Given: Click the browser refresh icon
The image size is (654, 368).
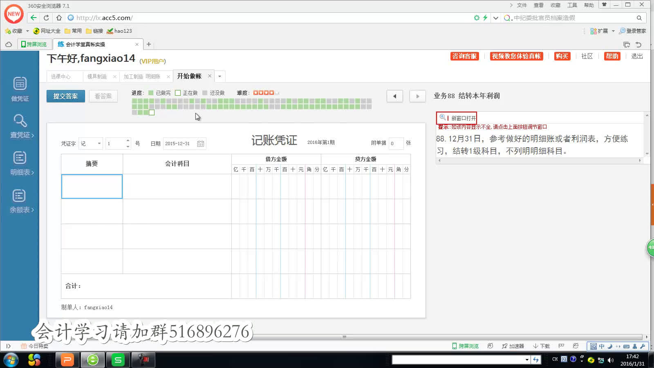Looking at the screenshot, I should click(x=46, y=18).
